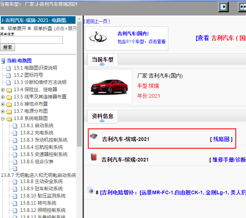Click the Geely logo image
Viewport: 246px width, 218px height.
click(98, 37)
